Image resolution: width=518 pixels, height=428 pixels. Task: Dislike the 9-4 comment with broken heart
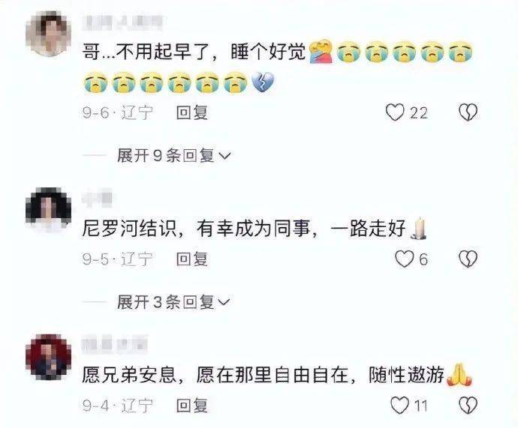(468, 406)
